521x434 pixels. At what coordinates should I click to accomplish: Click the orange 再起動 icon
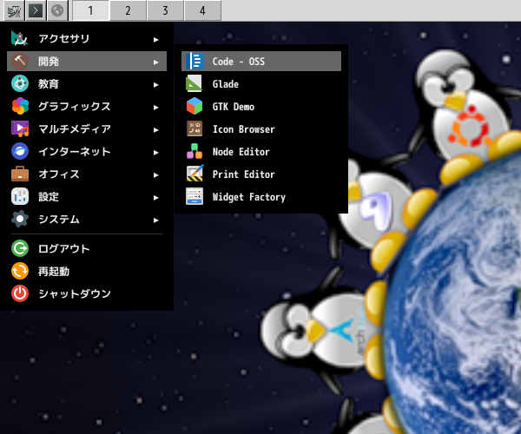pyautogui.click(x=20, y=271)
